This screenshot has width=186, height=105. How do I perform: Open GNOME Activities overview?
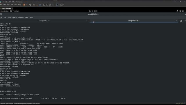tap(5, 11)
